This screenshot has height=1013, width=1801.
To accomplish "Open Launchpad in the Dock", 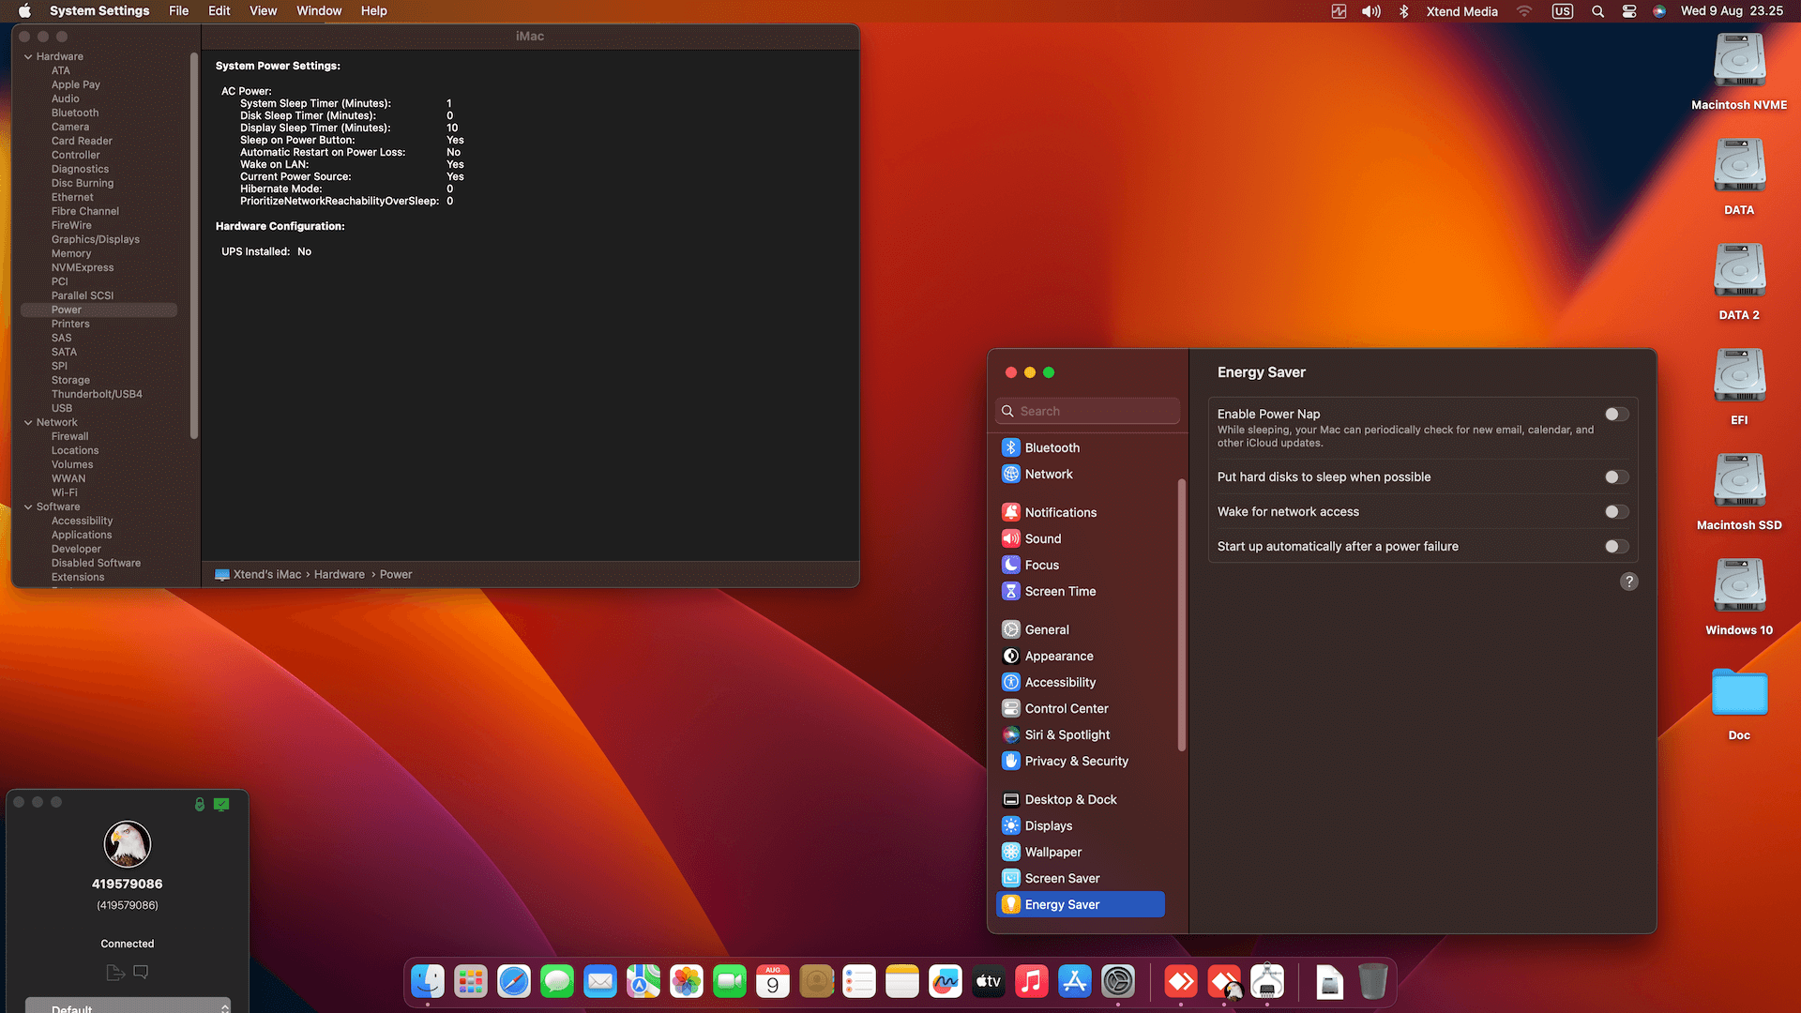I will click(x=471, y=982).
